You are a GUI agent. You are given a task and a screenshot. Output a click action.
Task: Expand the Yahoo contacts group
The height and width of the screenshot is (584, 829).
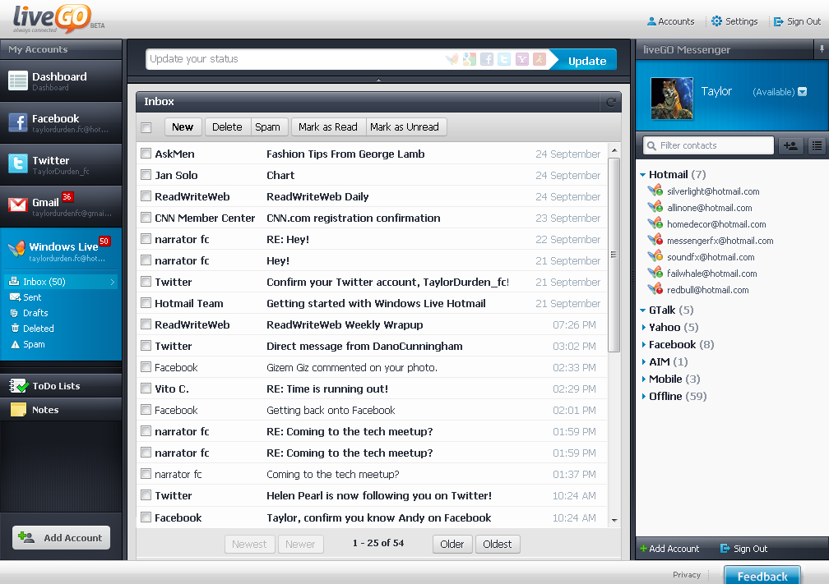pos(643,328)
